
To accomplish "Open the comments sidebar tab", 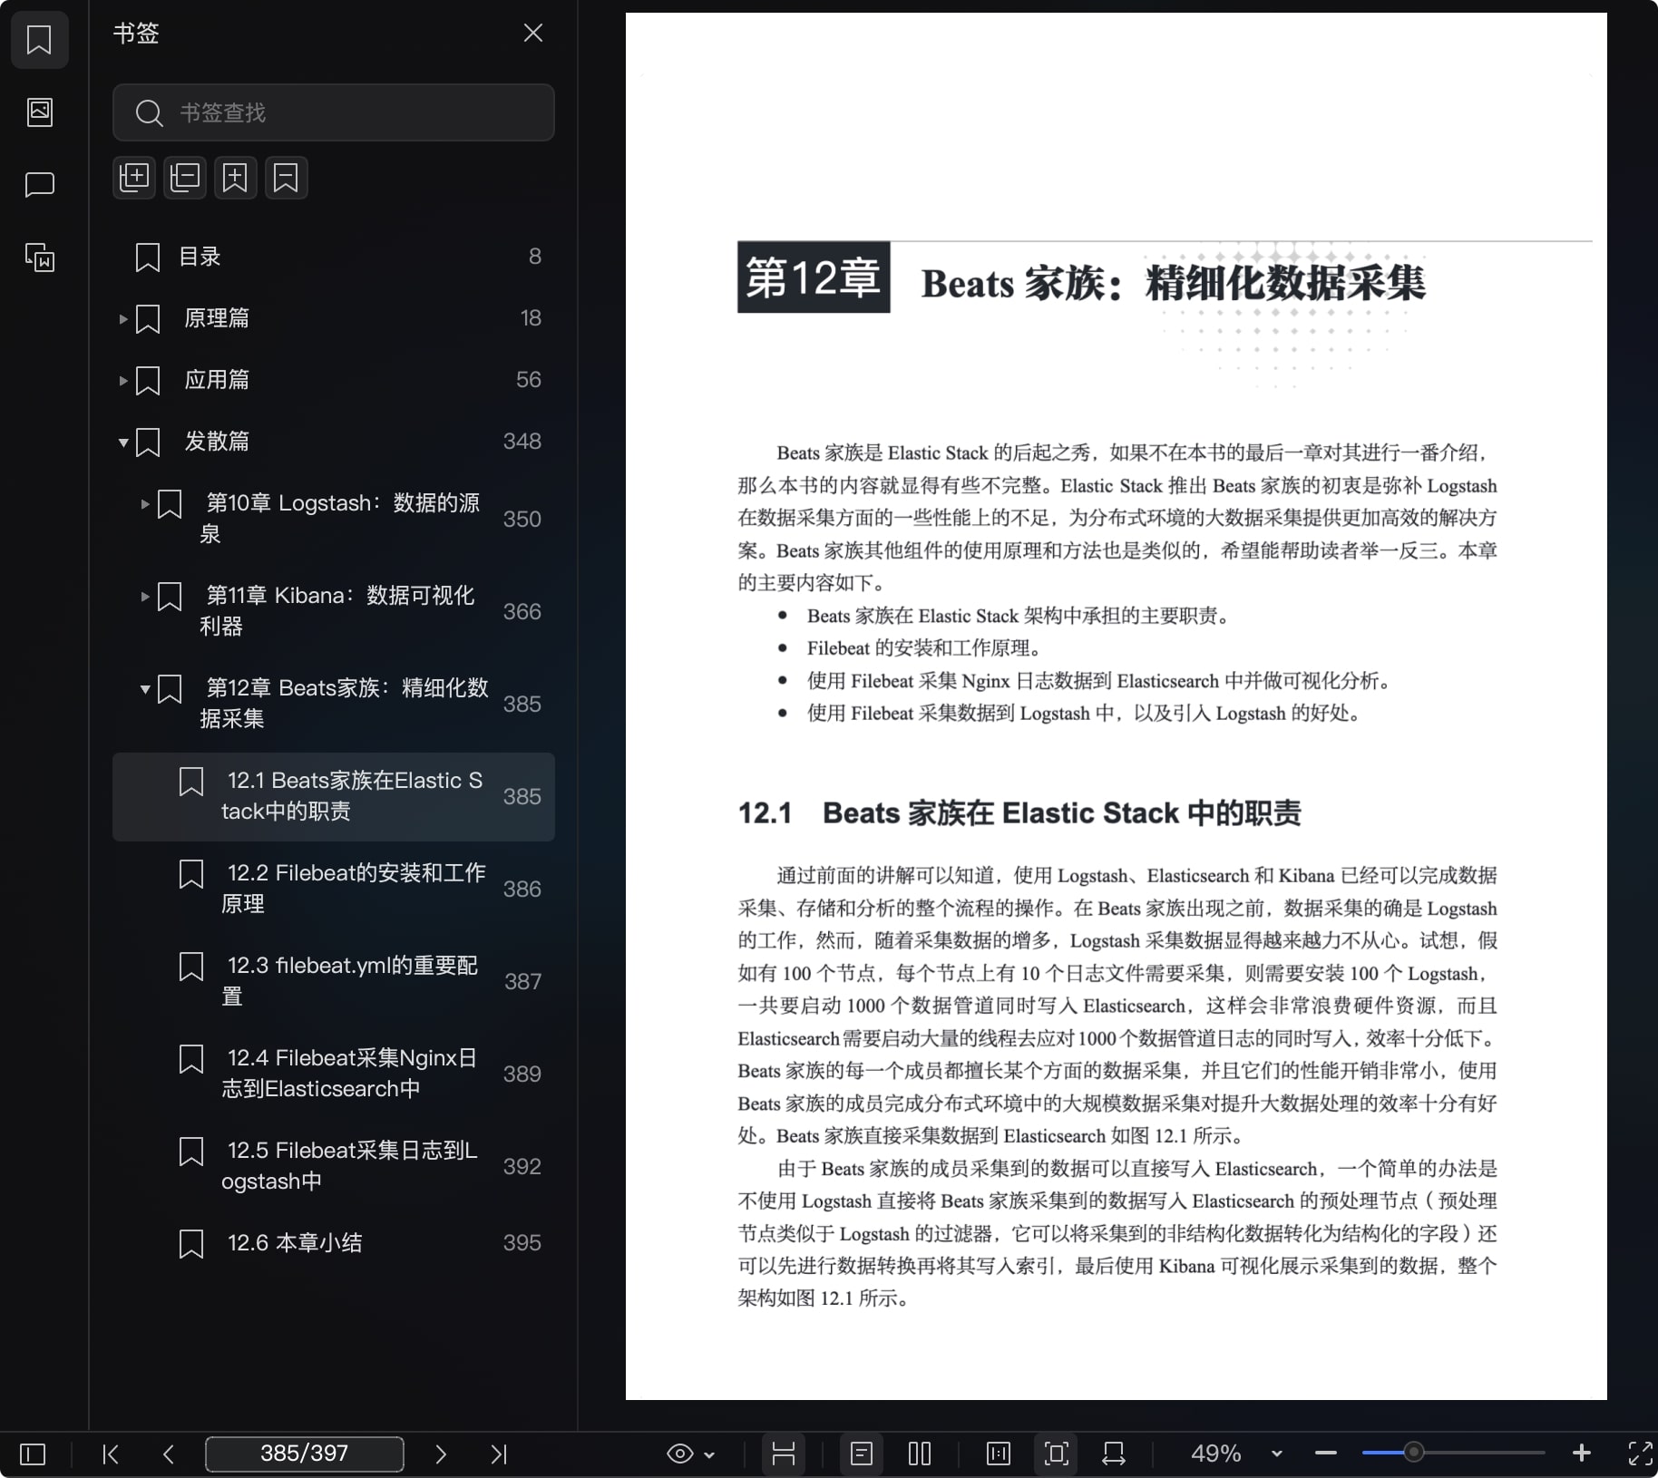I will [x=39, y=185].
